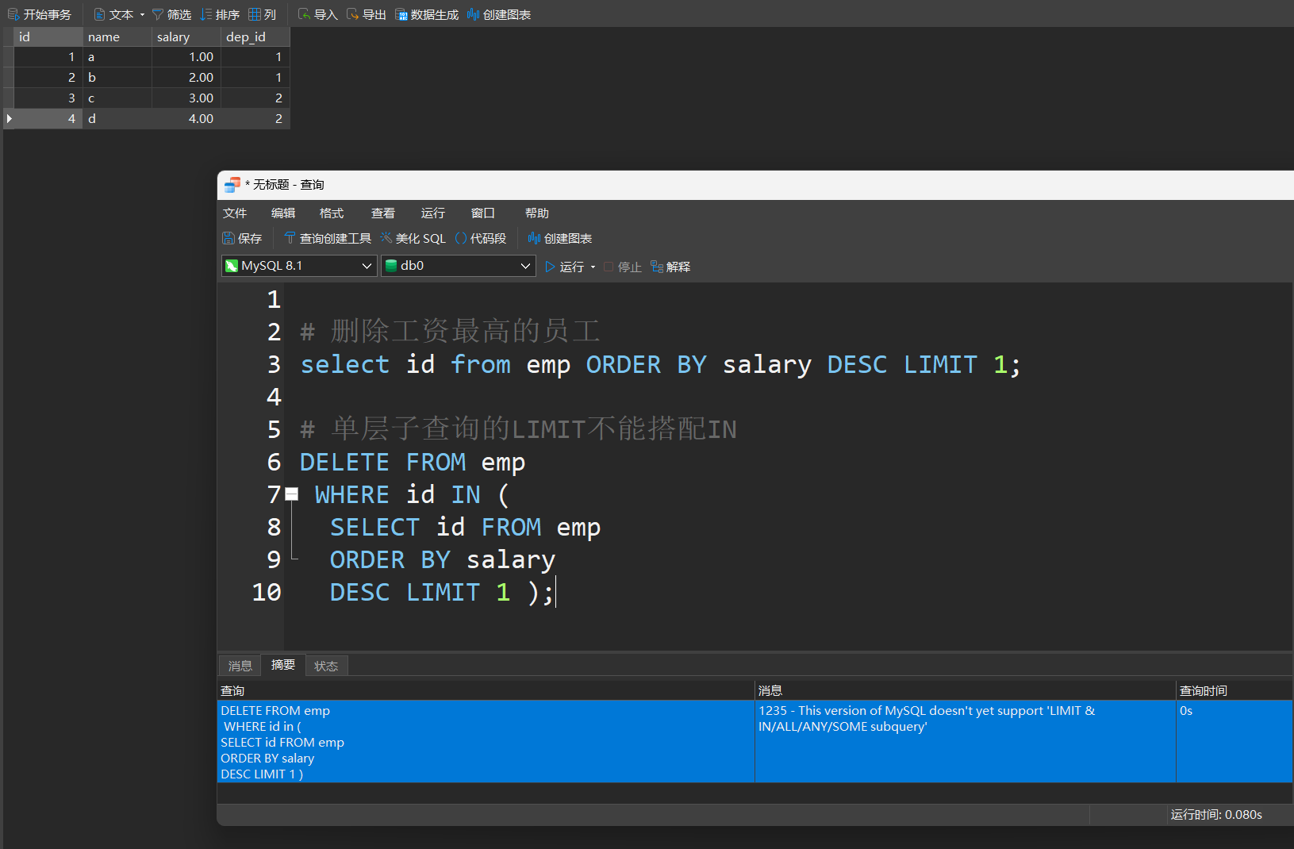Open the 编辑 menu
The image size is (1294, 849).
(283, 213)
